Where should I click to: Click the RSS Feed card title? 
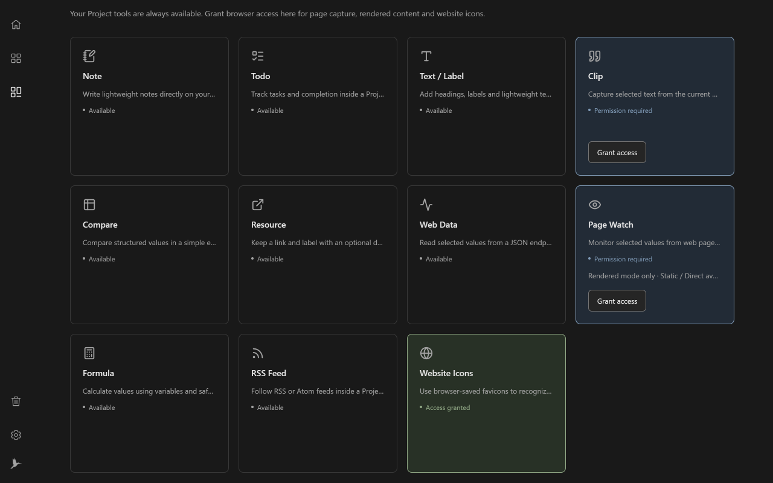(x=269, y=373)
